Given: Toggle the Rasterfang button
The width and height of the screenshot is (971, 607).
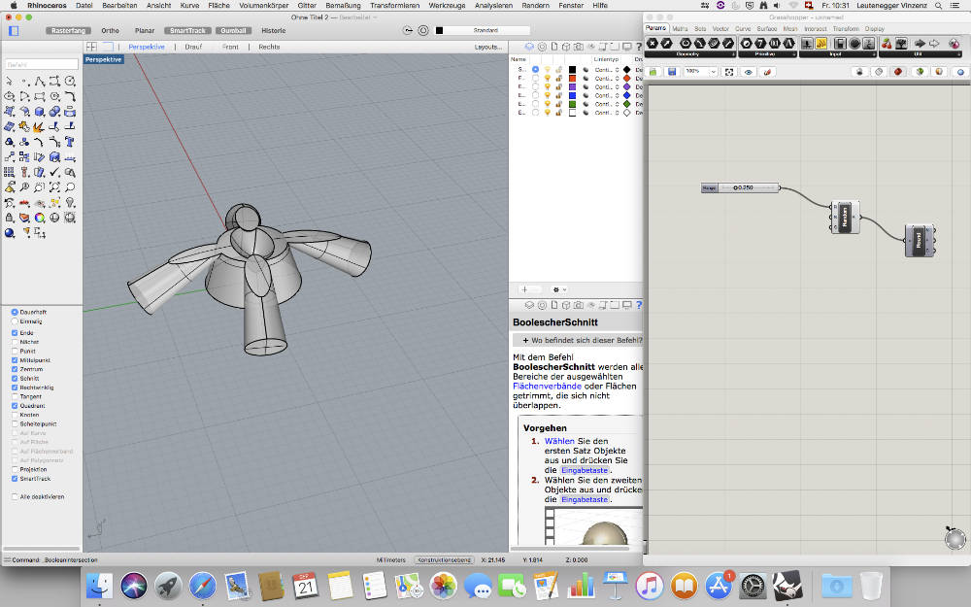Looking at the screenshot, I should tap(68, 30).
